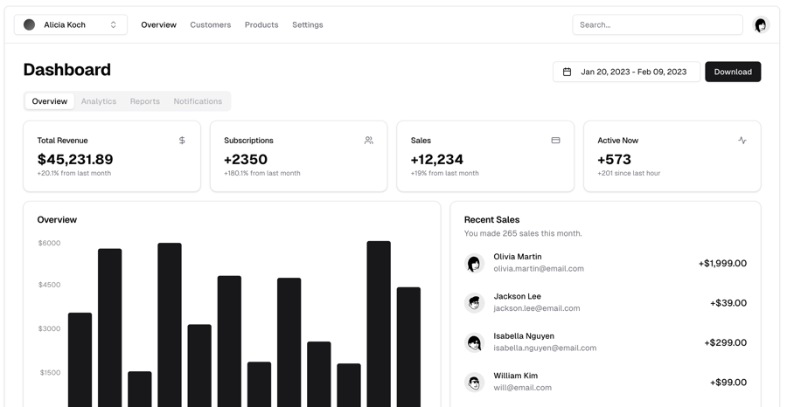The width and height of the screenshot is (787, 407).
Task: Go to Customers in the top navigation
Action: coord(211,25)
